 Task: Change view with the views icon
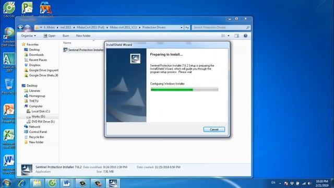(223, 36)
